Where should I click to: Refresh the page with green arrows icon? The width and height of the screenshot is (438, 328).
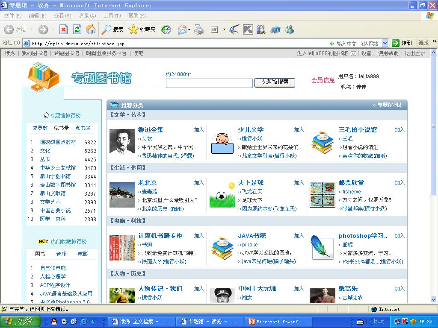coord(77,29)
